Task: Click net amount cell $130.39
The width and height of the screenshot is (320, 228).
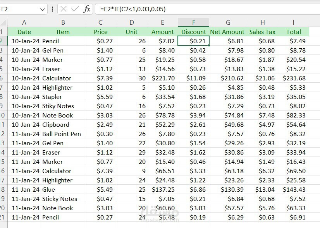Action: 228,189
